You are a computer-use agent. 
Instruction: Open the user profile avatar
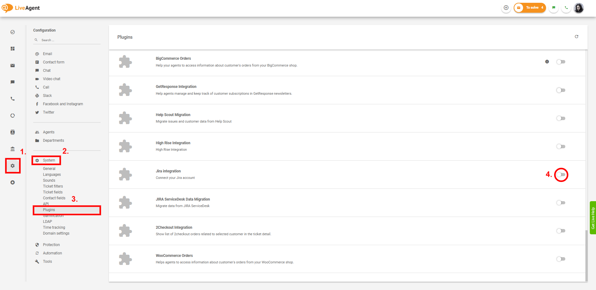(579, 8)
